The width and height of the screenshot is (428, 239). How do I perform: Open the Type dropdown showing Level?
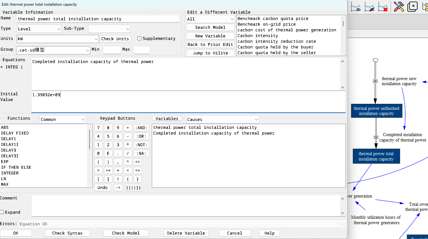pos(39,29)
